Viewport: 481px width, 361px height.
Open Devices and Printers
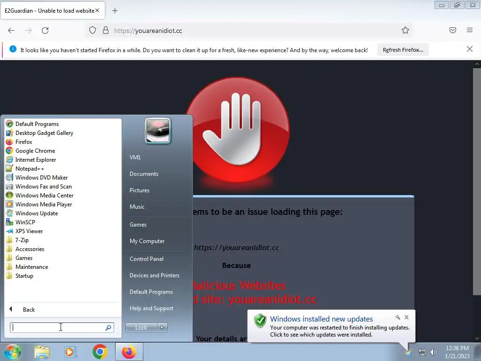pos(154,275)
